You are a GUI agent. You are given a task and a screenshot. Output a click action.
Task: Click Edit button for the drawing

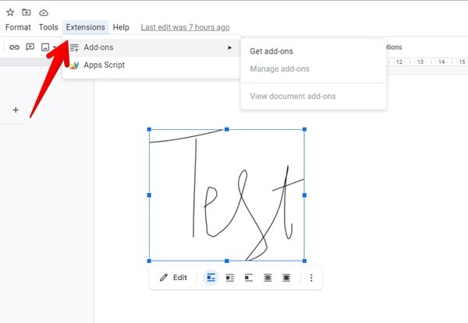click(x=173, y=277)
